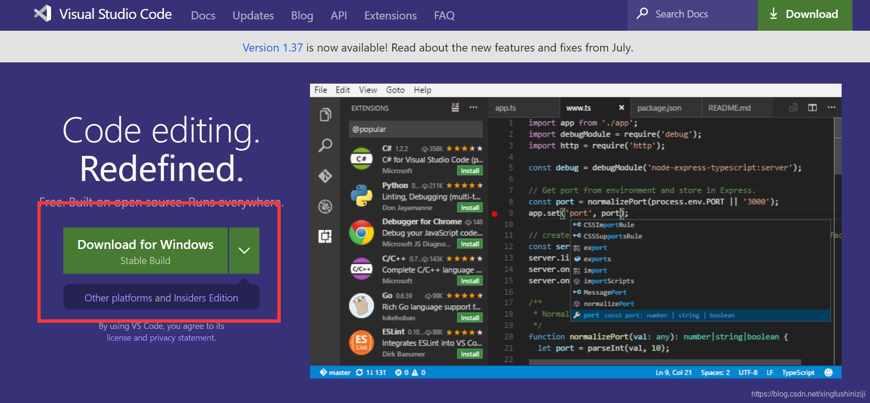The image size is (870, 403).
Task: Open the Goto menu in editor
Action: coord(395,90)
